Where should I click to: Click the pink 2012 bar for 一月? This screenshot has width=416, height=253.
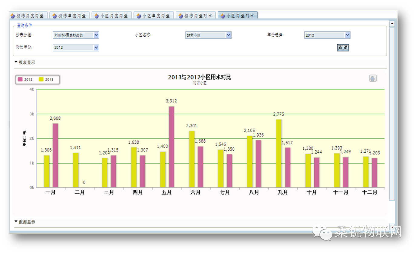coord(55,155)
